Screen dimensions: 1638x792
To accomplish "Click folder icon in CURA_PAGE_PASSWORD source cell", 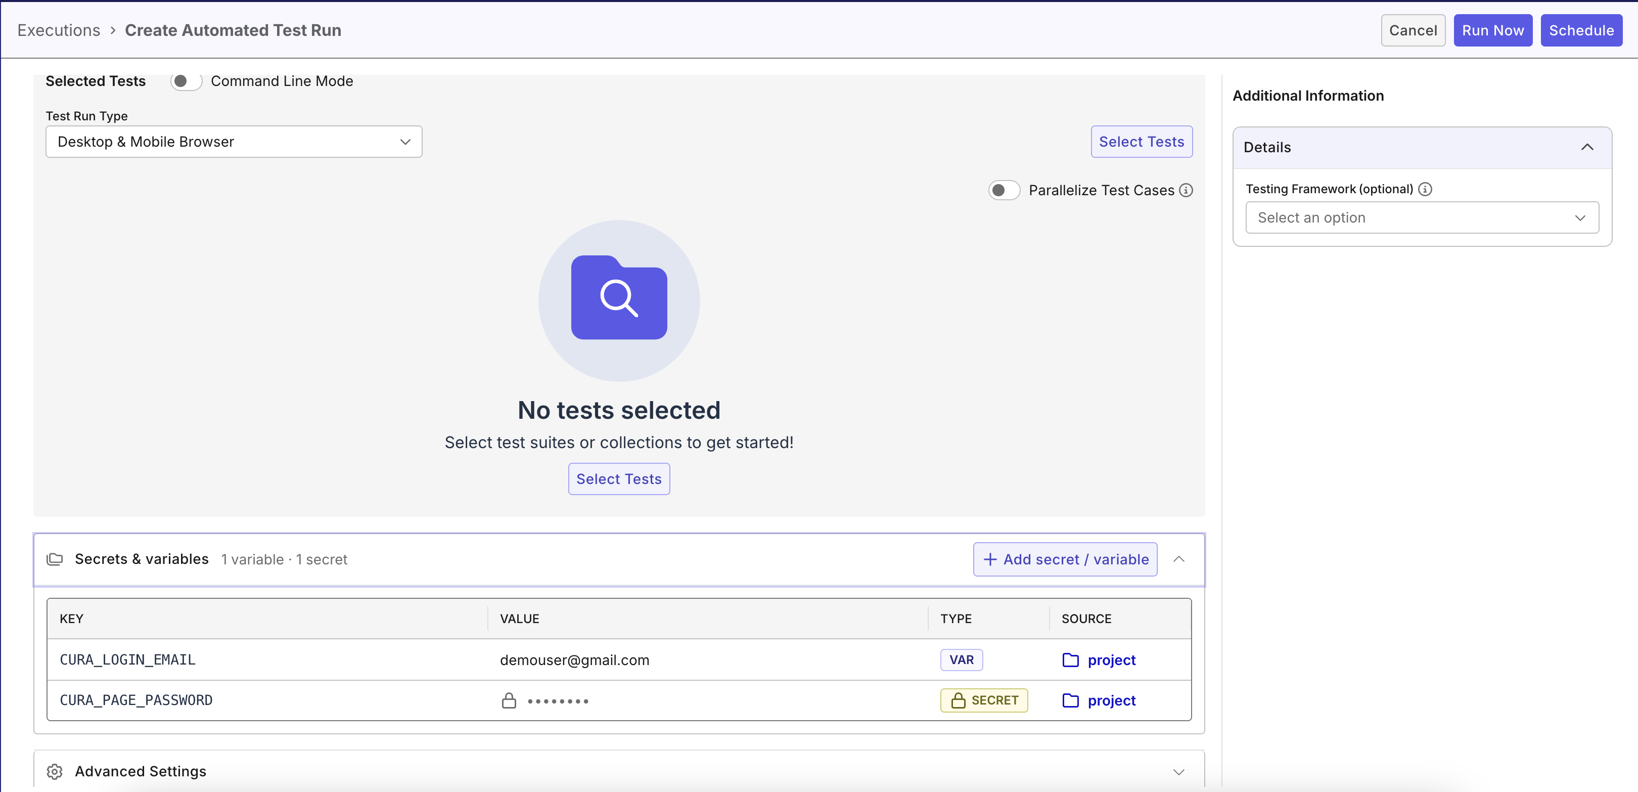I will tap(1070, 700).
